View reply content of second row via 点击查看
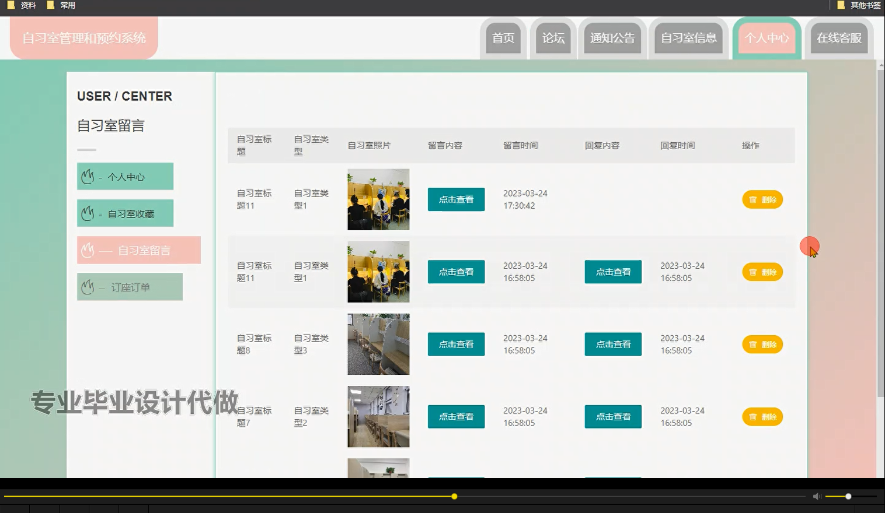The image size is (885, 513). click(612, 272)
